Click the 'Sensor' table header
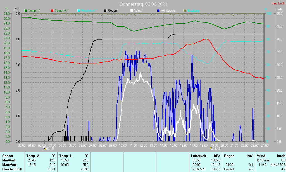This screenshot has width=286, height=172. (8, 156)
